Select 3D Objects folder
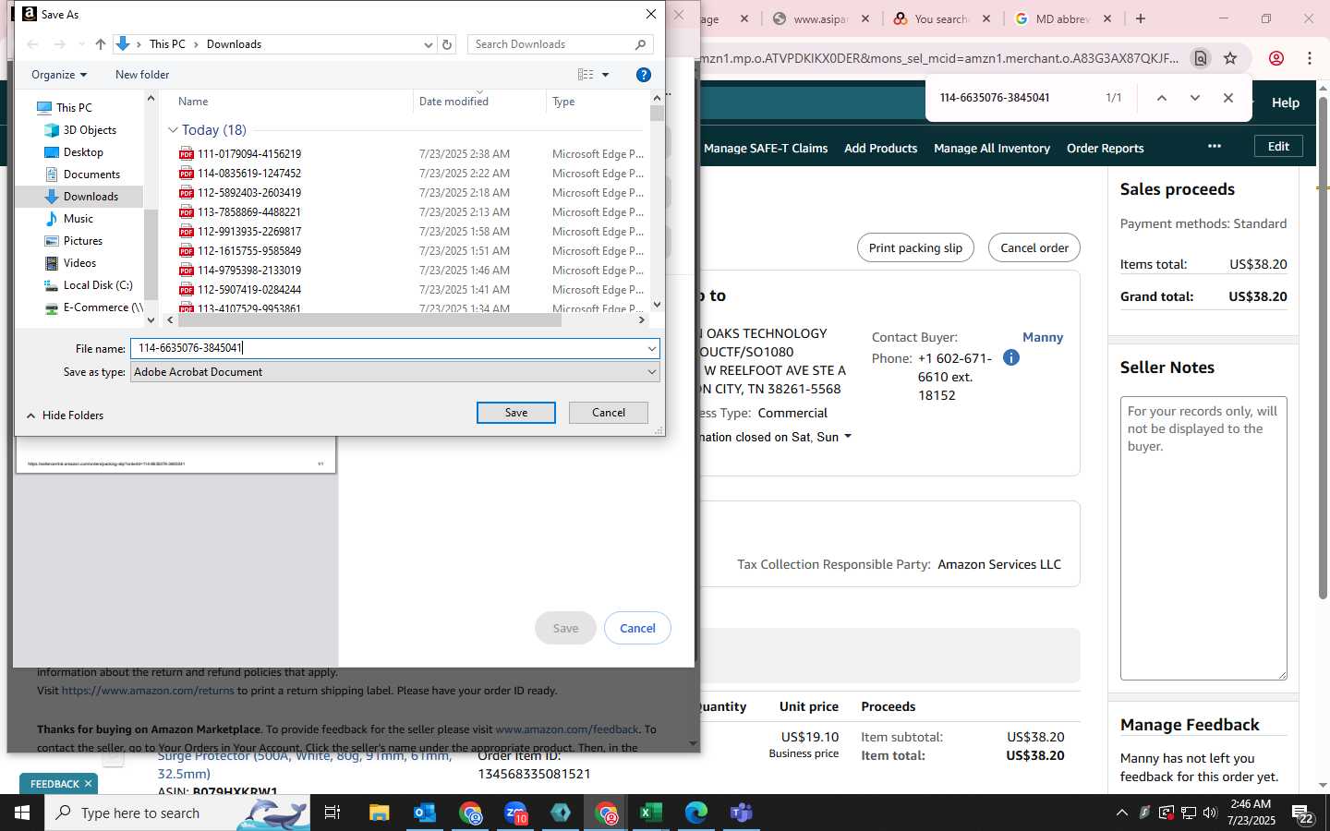The height and width of the screenshot is (831, 1330). [x=90, y=130]
